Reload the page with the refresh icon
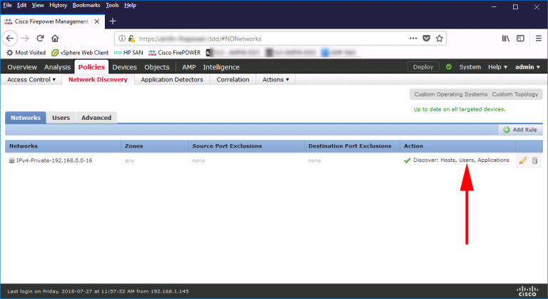 (40, 39)
